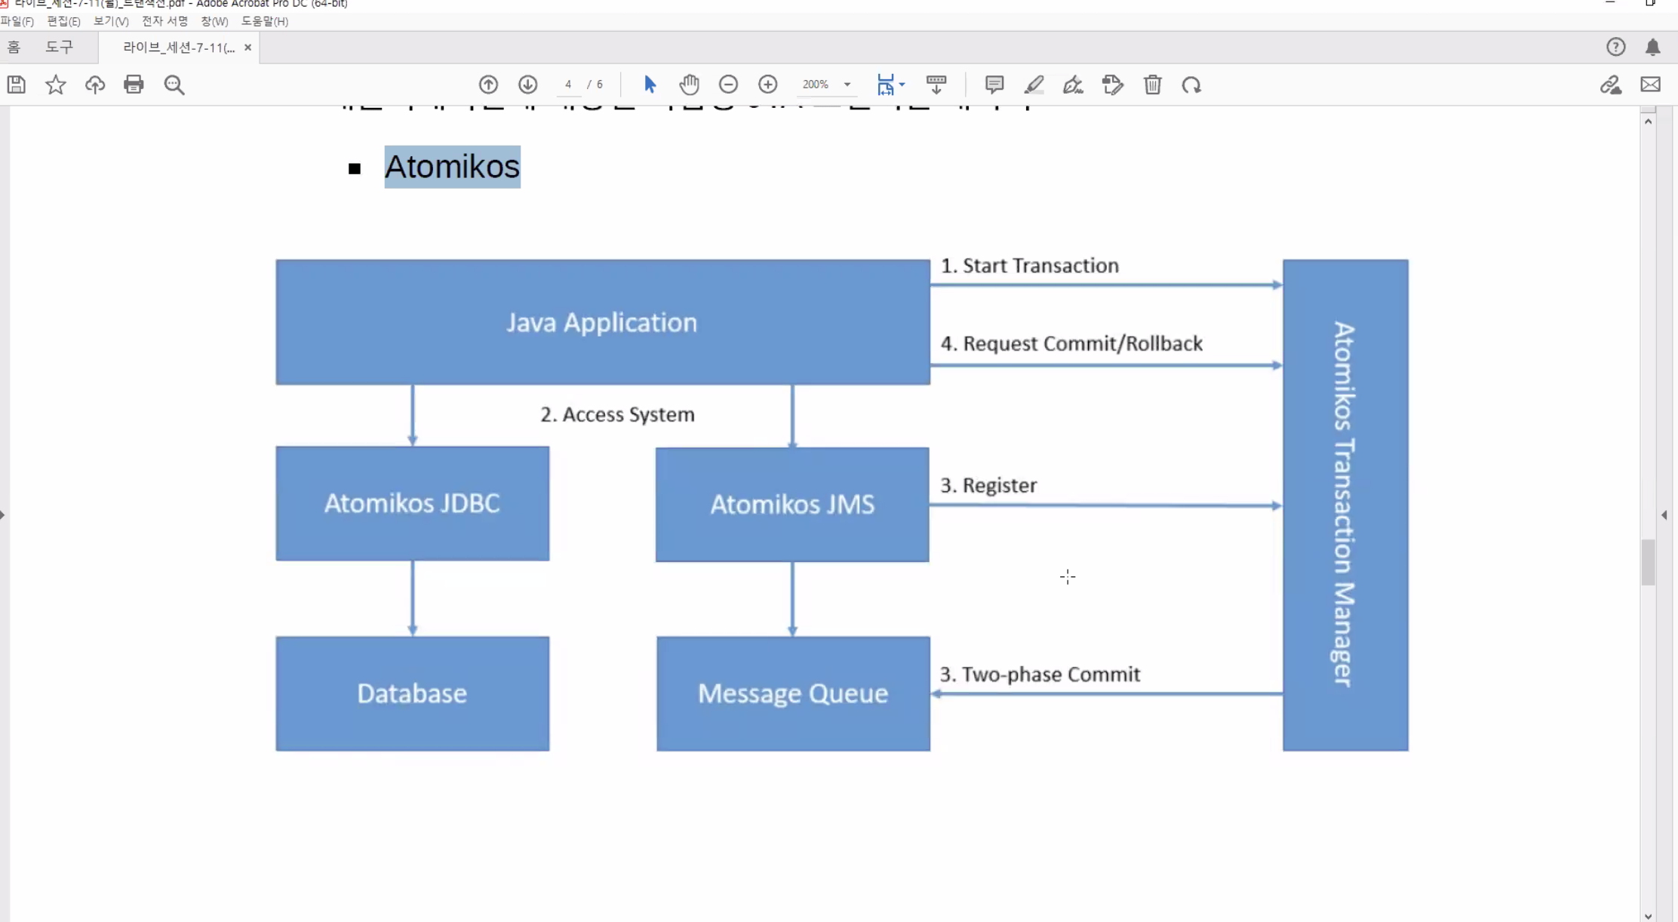This screenshot has height=922, width=1678.
Task: Expand the right tools pane arrow
Action: point(1664,515)
